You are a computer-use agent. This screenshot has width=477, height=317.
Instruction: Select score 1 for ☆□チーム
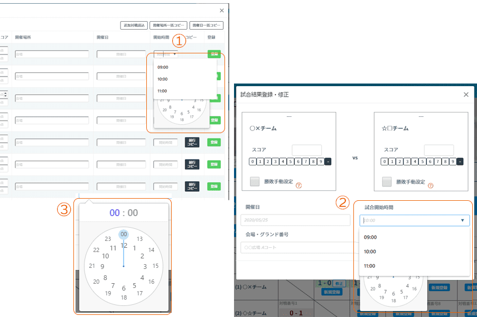(392, 162)
